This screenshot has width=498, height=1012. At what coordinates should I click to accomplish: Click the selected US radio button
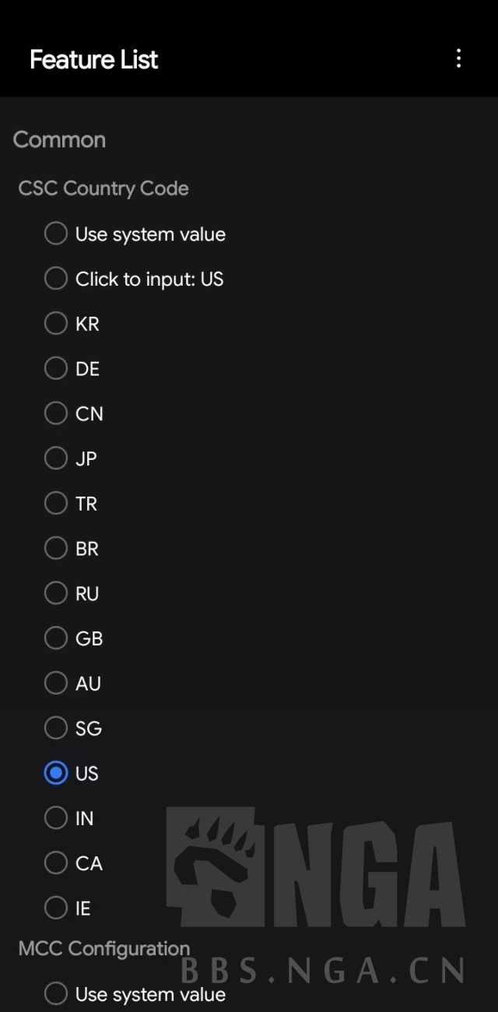click(56, 773)
